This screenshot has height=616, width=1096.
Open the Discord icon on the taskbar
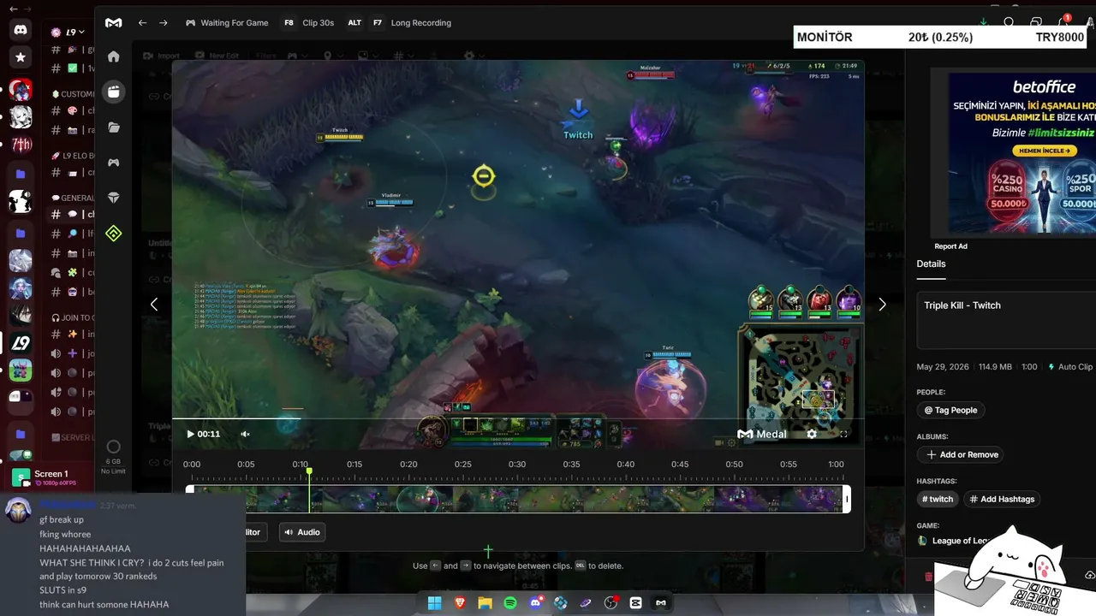(x=535, y=602)
